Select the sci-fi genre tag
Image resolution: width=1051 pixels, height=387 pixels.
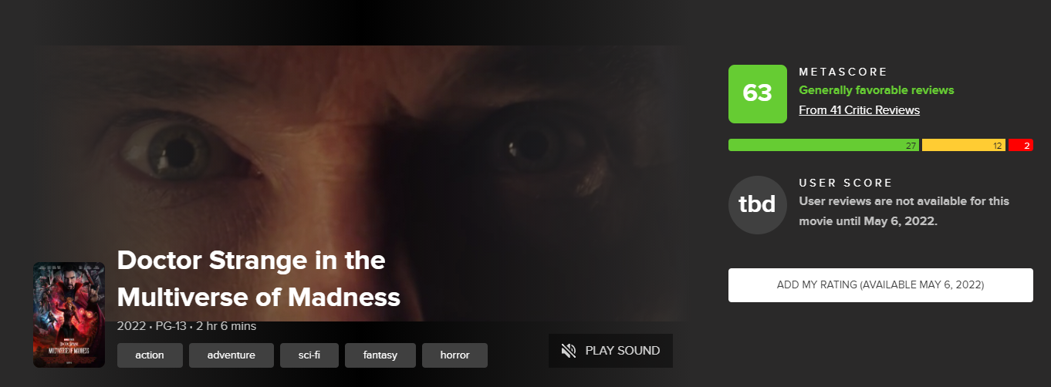(309, 355)
